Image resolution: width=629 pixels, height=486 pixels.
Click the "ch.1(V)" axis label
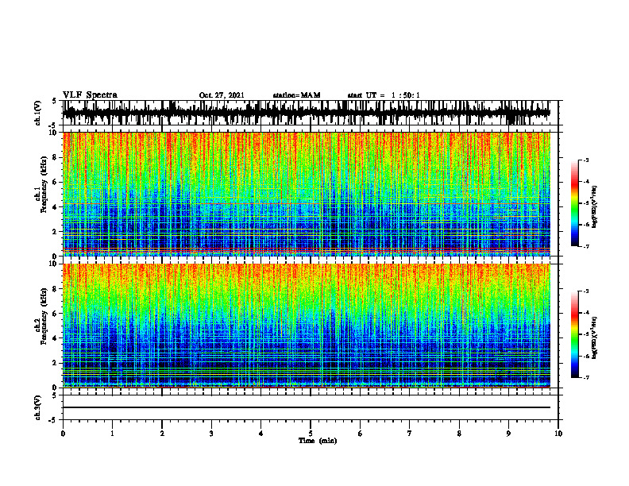(x=38, y=113)
